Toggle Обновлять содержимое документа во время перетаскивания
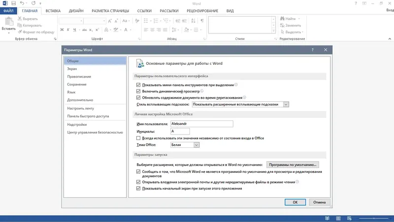 [x=138, y=97]
